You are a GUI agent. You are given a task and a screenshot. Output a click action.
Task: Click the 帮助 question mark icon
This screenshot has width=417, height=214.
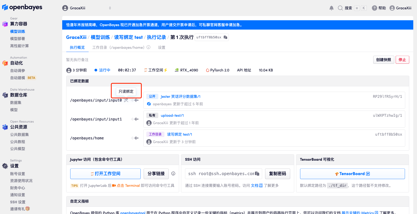click(x=373, y=8)
